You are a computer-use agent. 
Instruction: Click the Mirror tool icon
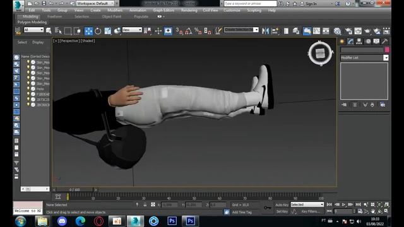(265, 31)
